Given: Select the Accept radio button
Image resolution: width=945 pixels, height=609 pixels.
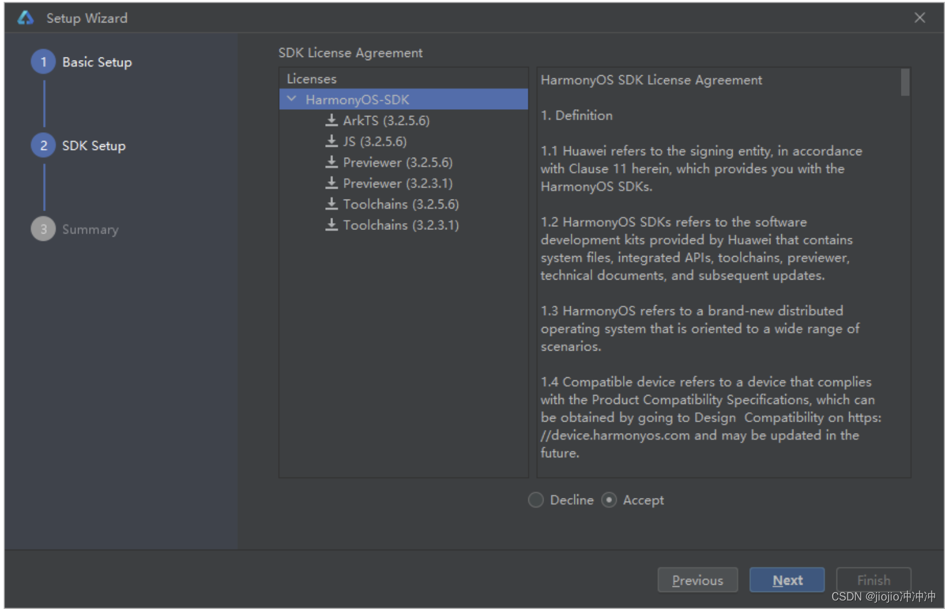Looking at the screenshot, I should tap(609, 500).
